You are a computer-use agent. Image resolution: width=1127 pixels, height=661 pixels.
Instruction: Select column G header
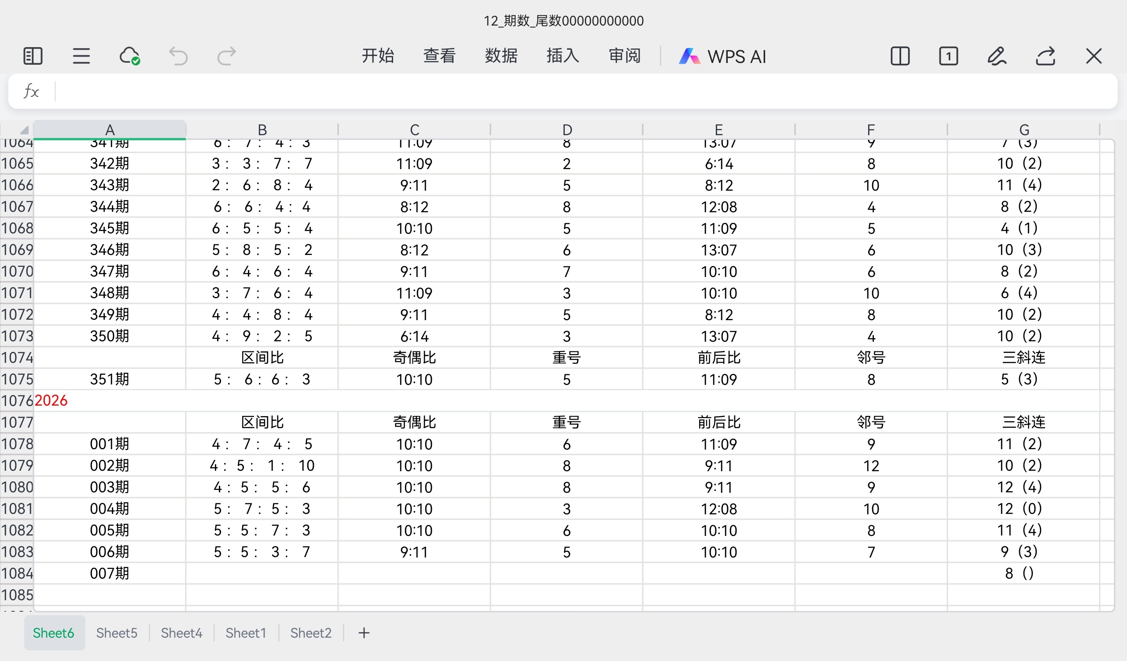1024,130
